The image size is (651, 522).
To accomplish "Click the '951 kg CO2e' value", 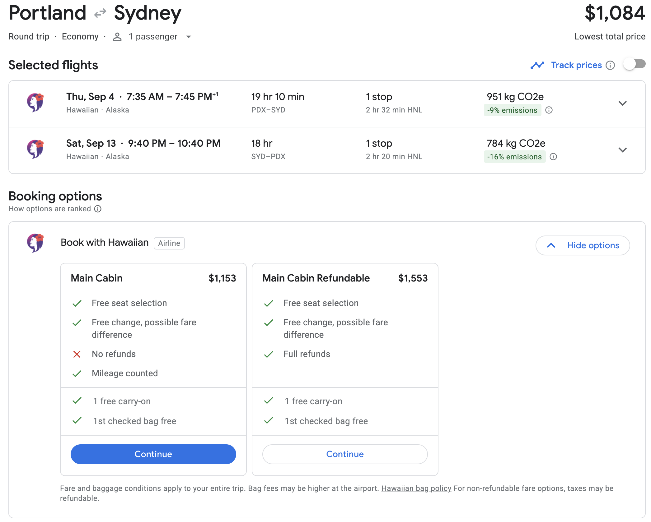I will pyautogui.click(x=515, y=97).
